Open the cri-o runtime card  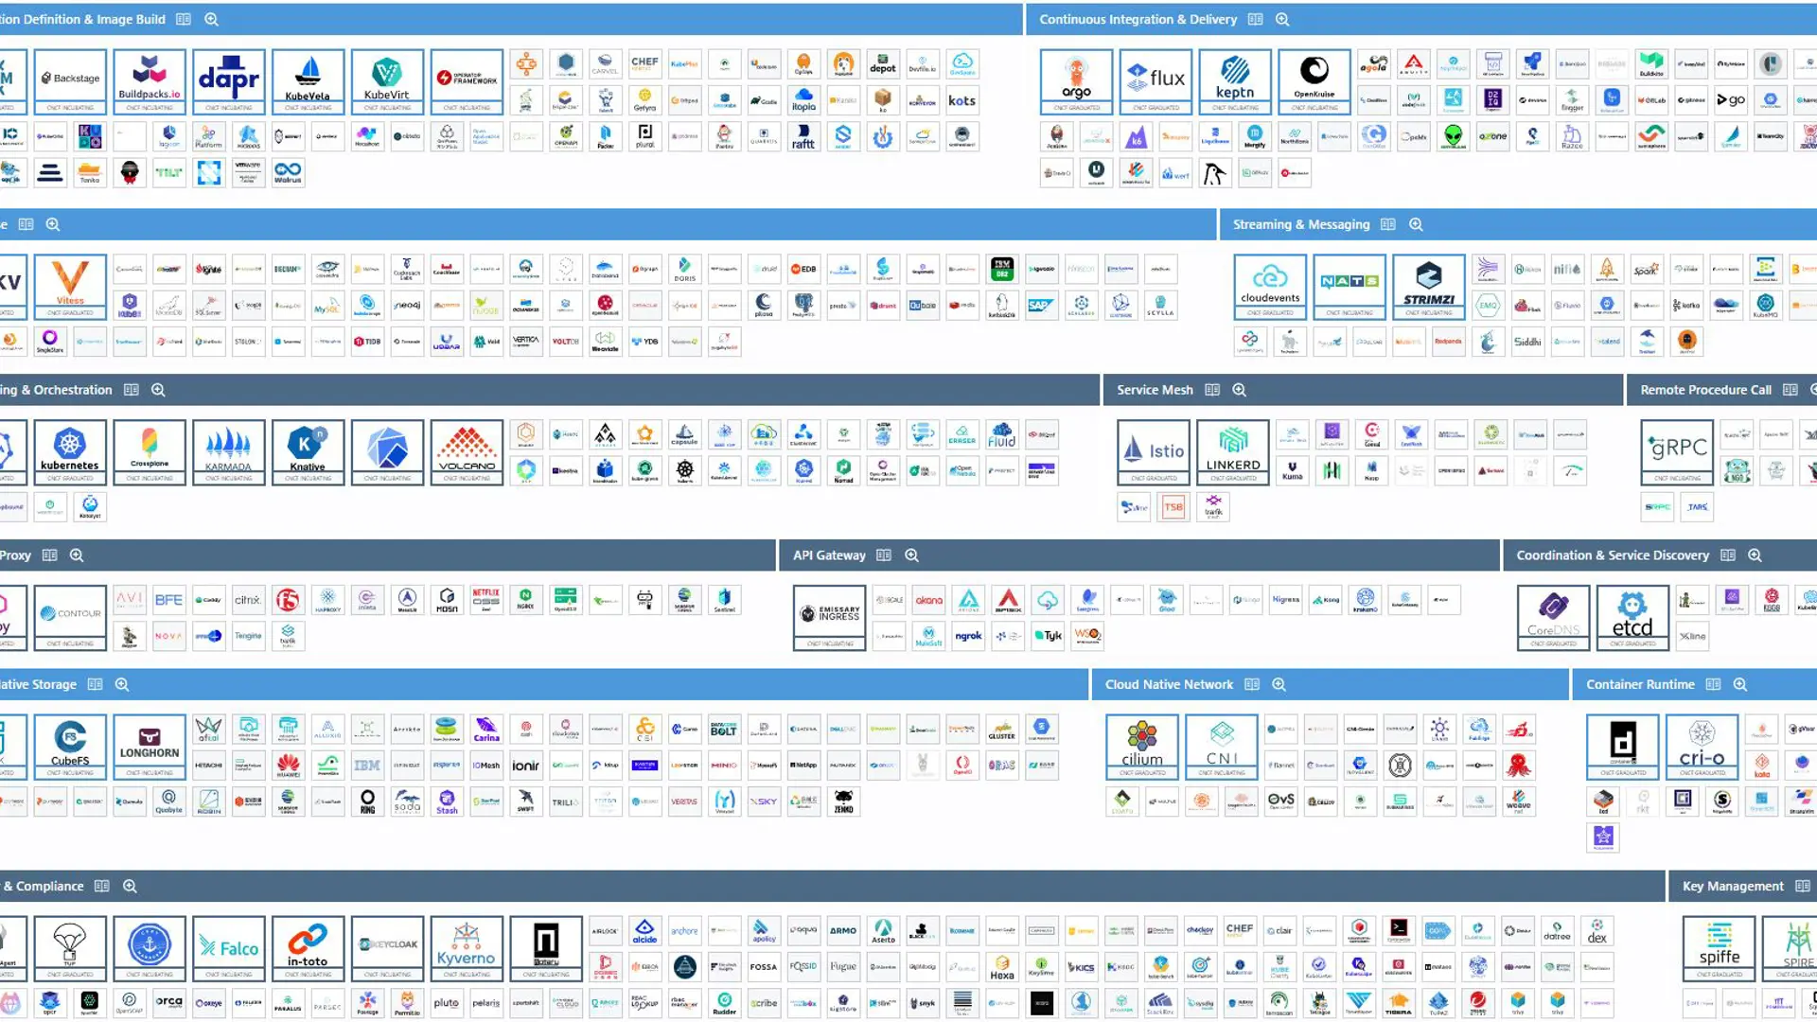coord(1702,748)
